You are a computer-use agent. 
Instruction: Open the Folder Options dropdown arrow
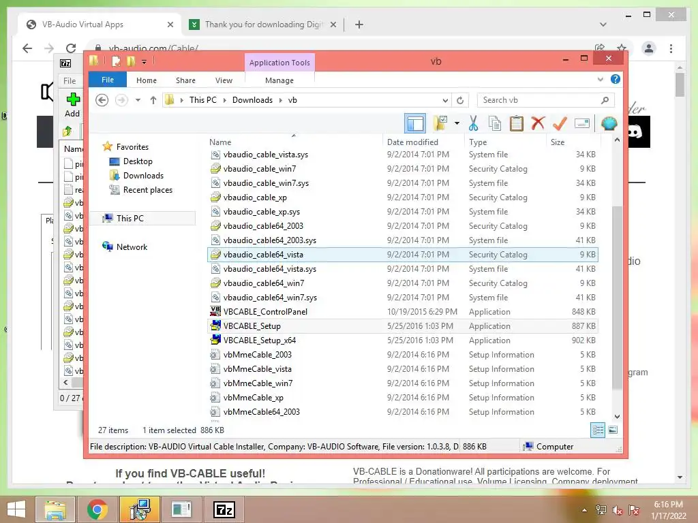coord(457,123)
